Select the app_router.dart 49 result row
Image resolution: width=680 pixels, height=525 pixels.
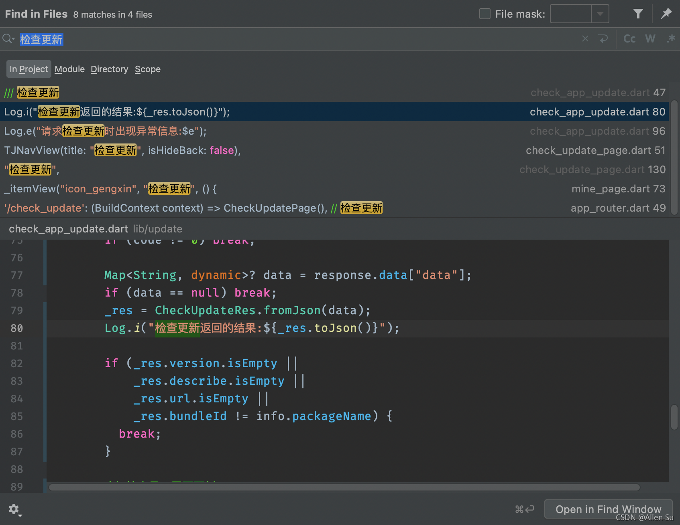coord(336,208)
